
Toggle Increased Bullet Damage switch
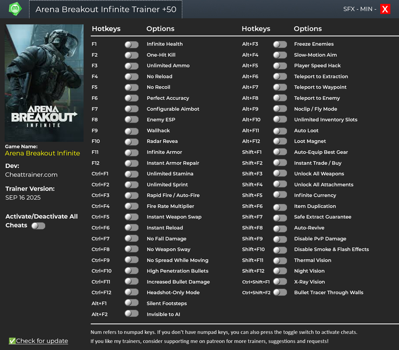click(x=132, y=281)
